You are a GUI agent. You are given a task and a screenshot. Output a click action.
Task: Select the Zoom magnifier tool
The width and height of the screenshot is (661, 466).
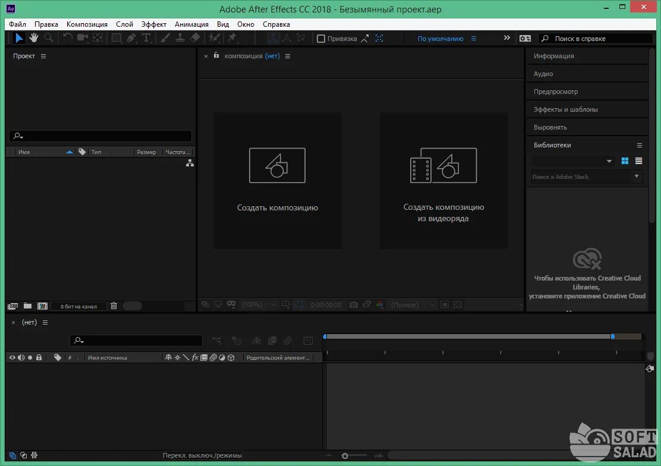point(49,38)
